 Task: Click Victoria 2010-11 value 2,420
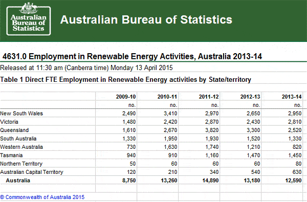170,122
